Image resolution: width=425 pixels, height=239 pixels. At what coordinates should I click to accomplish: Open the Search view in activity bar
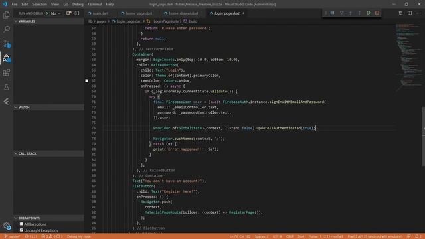pyautogui.click(x=7, y=29)
